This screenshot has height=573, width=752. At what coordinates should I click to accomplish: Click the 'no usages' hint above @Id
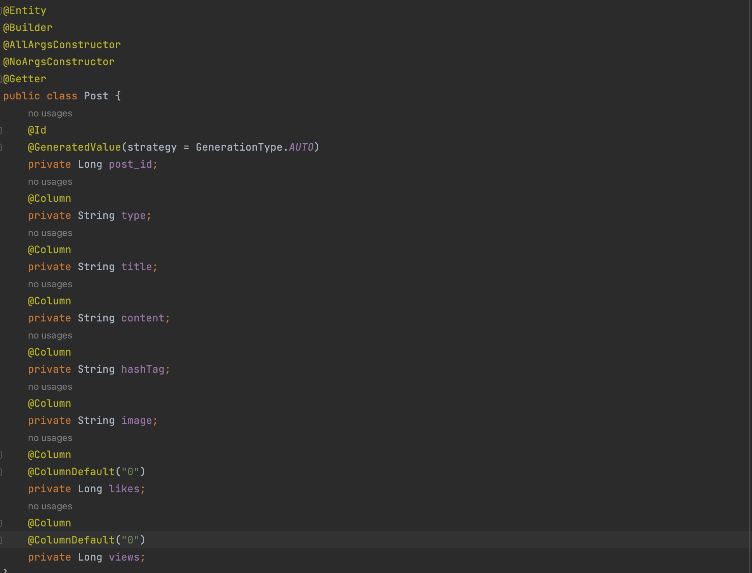tap(50, 113)
